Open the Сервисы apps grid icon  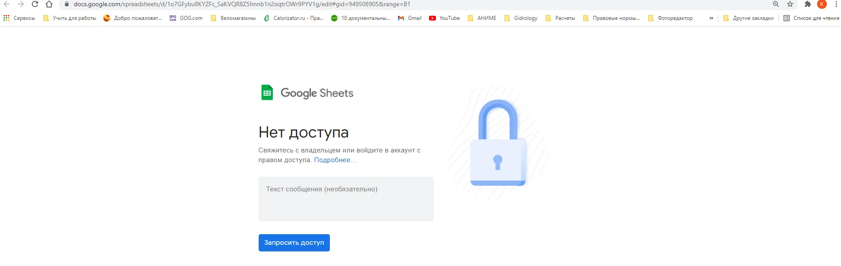[x=6, y=18]
